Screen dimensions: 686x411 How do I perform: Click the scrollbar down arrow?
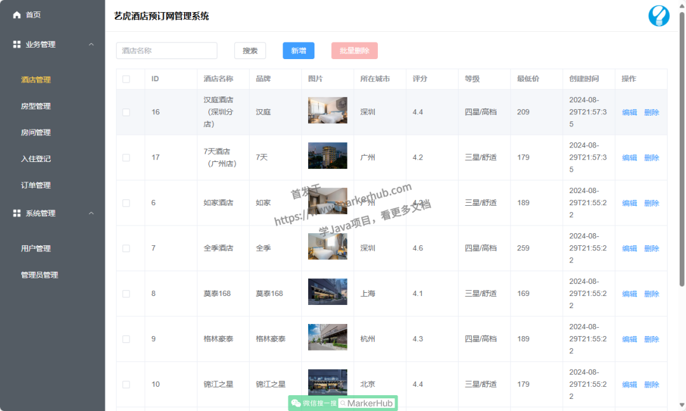coord(682,405)
